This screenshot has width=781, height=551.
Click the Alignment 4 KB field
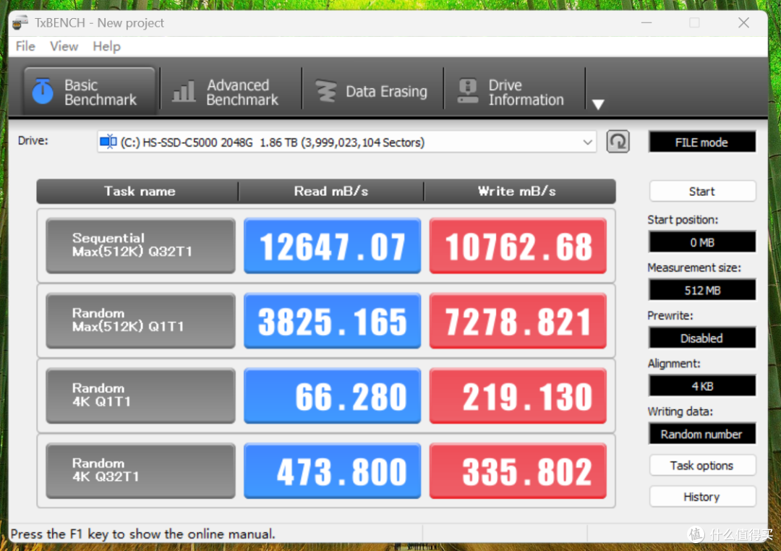tap(701, 386)
